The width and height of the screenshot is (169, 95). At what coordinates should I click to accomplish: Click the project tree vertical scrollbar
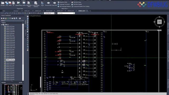point(23,52)
